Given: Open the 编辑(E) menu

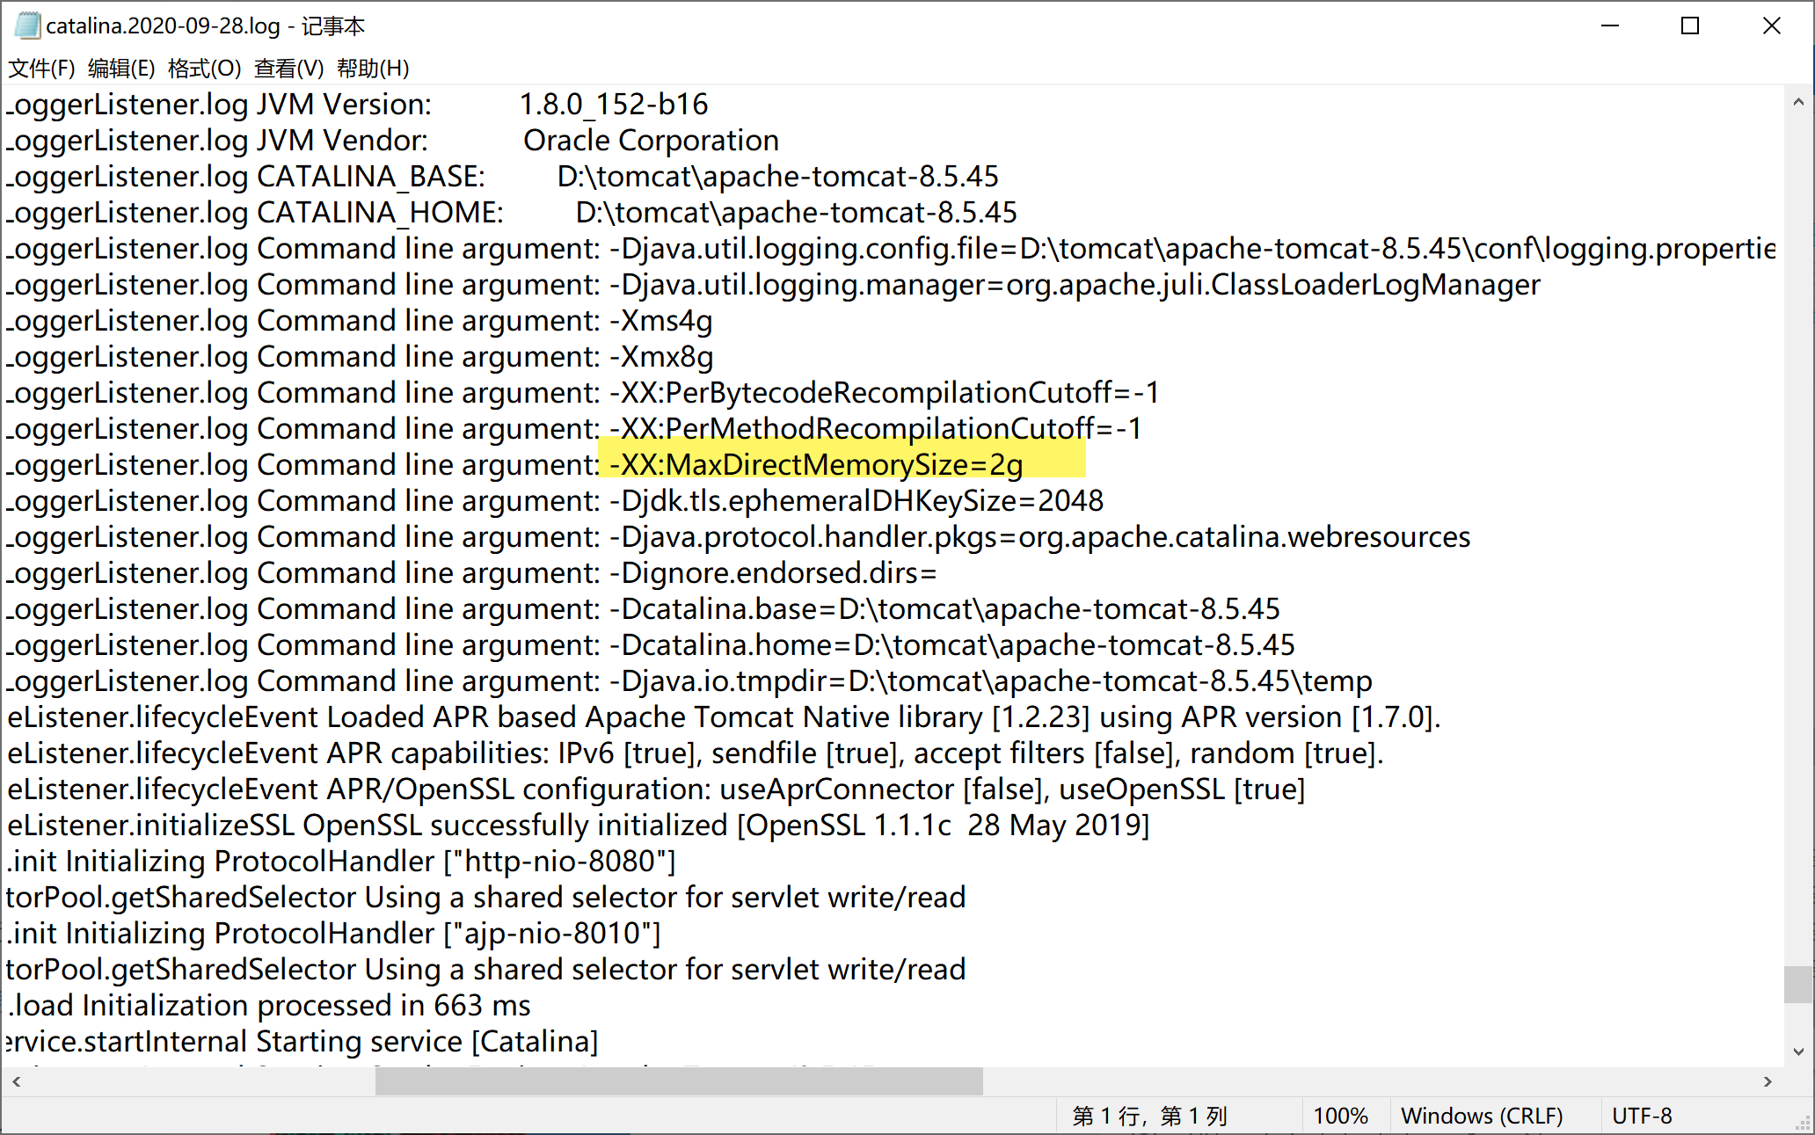Looking at the screenshot, I should point(121,69).
